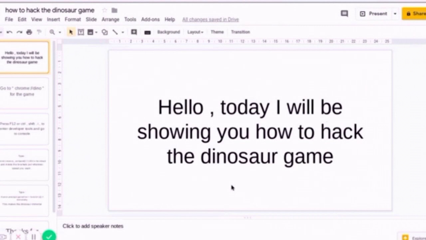Click the camera icon in recorder bar

tap(3, 237)
